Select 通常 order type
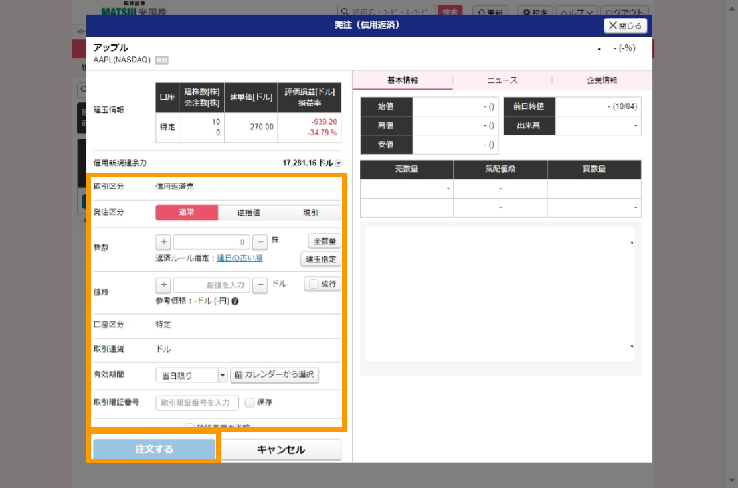This screenshot has width=738, height=488. pos(187,212)
